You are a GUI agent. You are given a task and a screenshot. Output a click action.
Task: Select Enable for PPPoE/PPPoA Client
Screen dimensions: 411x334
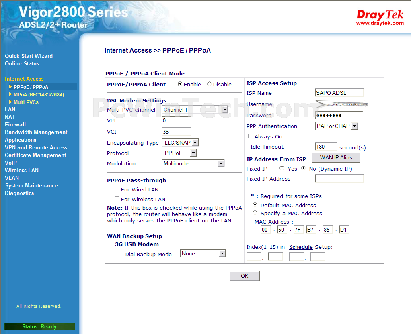[x=180, y=84]
